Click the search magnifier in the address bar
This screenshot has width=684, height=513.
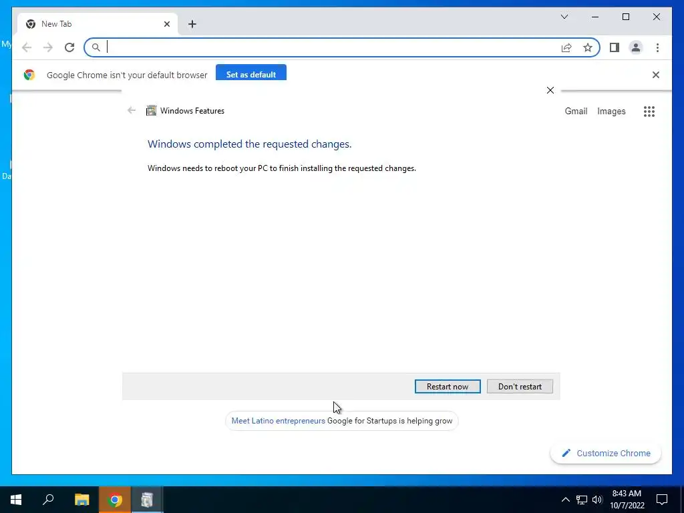tap(96, 47)
